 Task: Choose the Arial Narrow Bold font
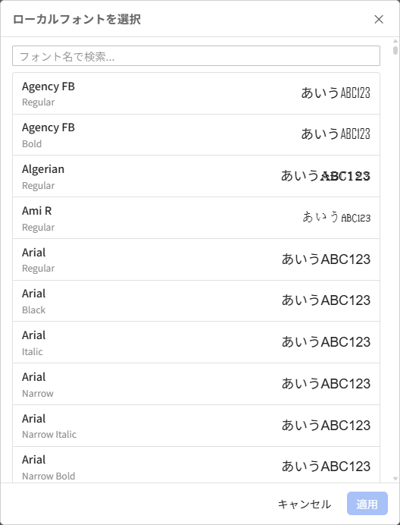[x=196, y=465]
